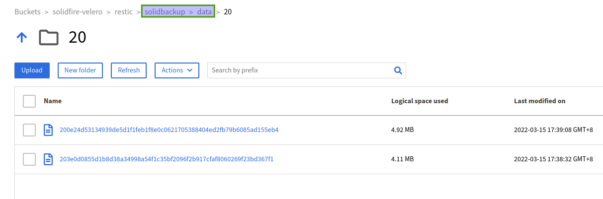603x199 pixels.
Task: Navigate to data breadcrumb
Action: 204,11
